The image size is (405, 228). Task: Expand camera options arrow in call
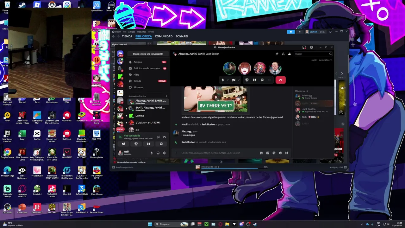click(239, 80)
